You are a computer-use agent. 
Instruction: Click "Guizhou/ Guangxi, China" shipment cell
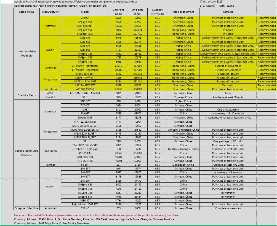click(183, 149)
